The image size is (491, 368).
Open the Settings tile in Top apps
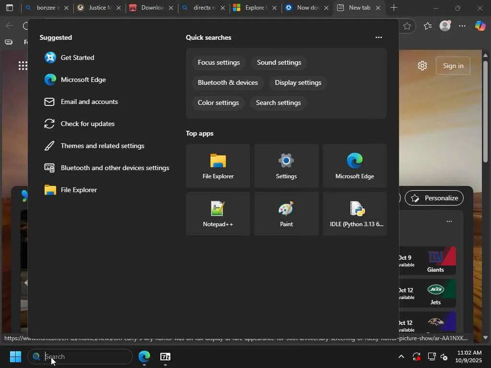[x=286, y=166]
